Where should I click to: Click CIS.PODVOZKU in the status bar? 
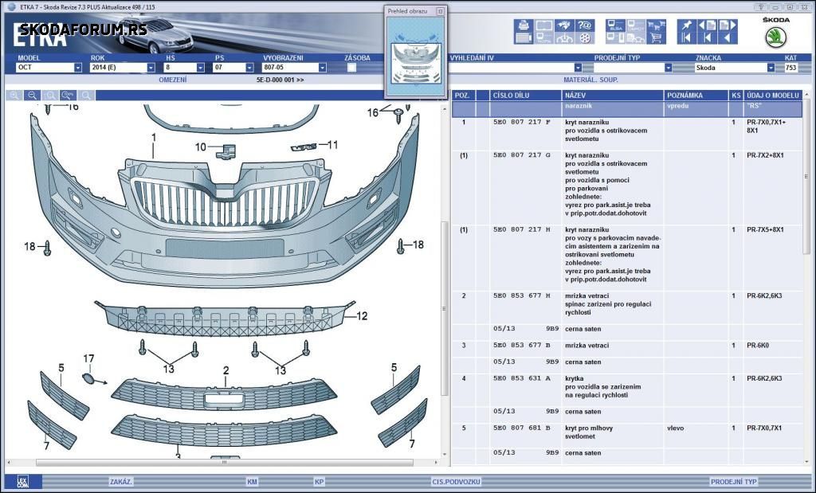[456, 482]
